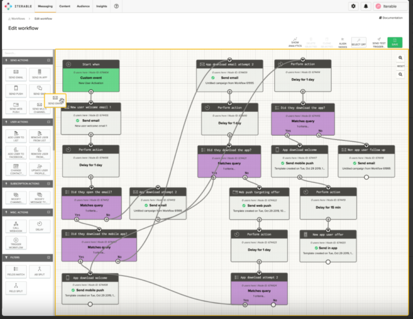413x319 pixels.
Task: Open the Content menu
Action: point(65,6)
